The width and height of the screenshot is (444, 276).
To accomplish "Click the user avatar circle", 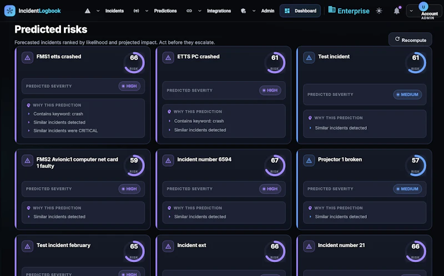I will pyautogui.click(x=423, y=7).
